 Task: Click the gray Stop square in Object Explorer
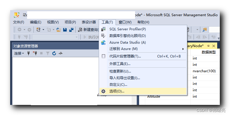click(x=41, y=53)
